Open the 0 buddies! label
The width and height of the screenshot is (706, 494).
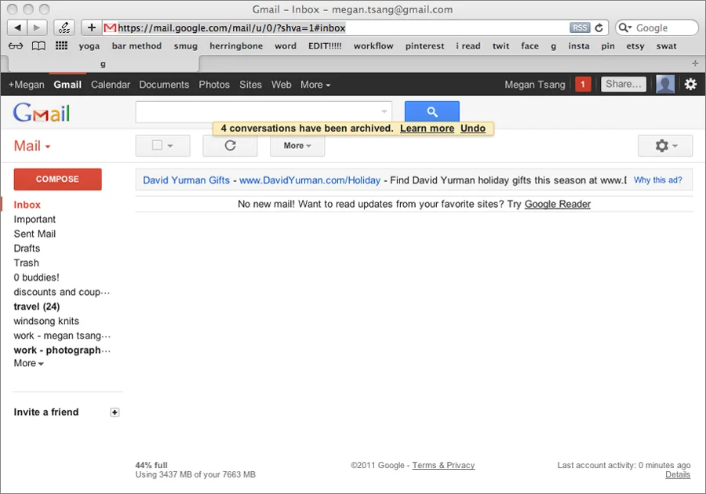click(36, 278)
